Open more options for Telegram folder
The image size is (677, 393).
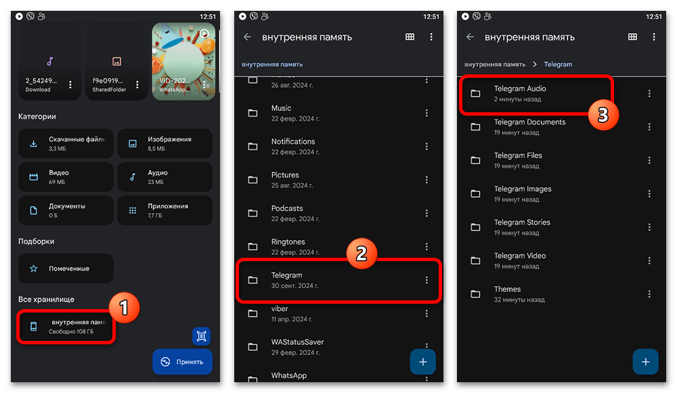[427, 280]
